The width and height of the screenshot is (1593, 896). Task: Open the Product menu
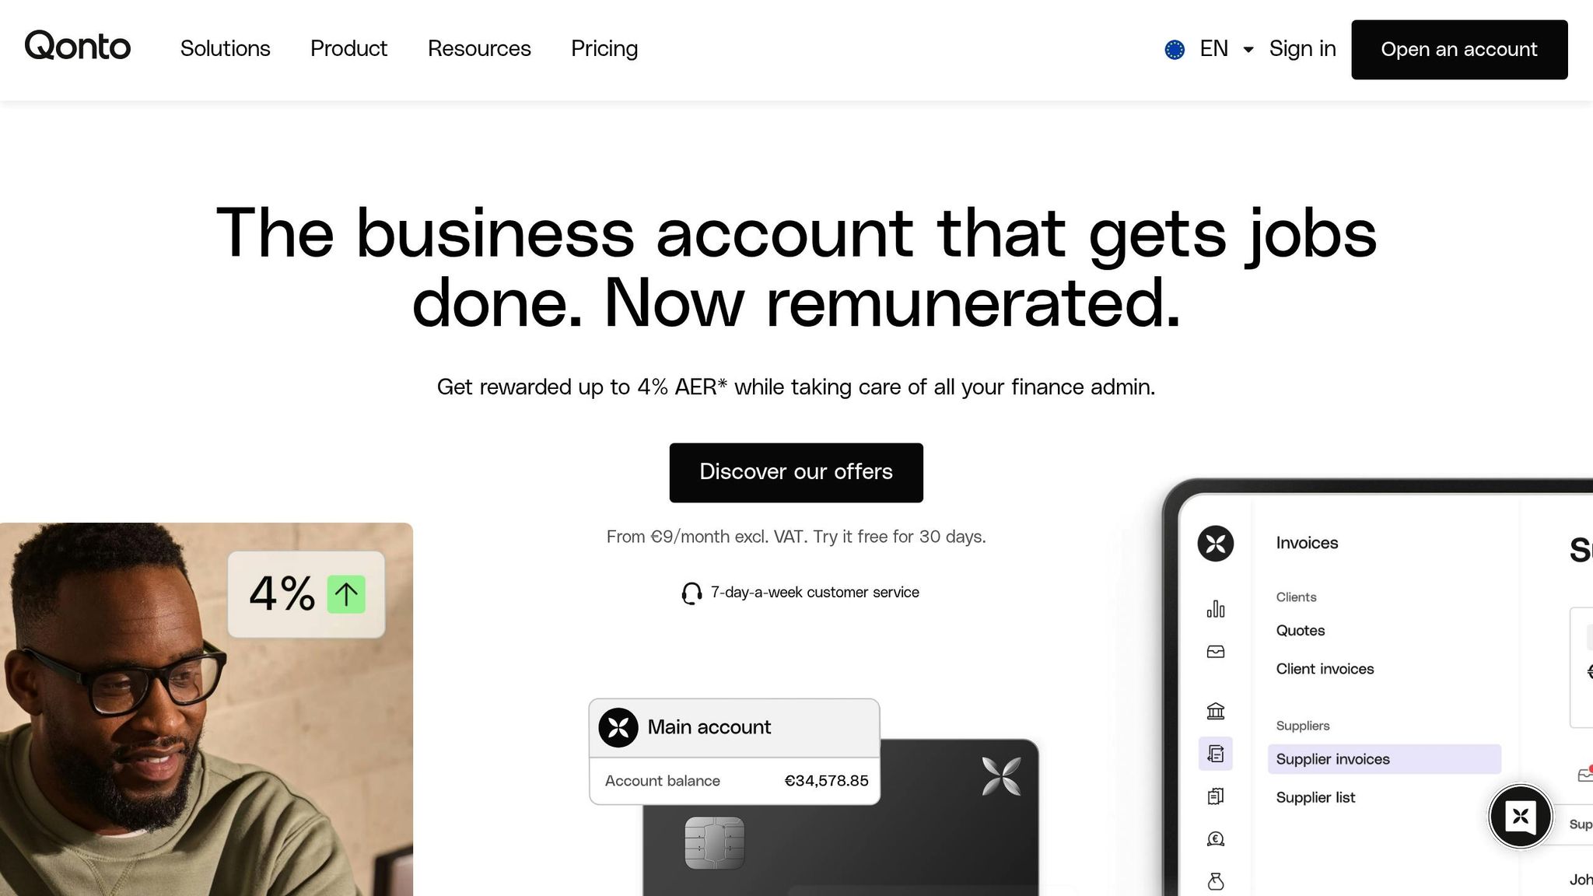(348, 48)
